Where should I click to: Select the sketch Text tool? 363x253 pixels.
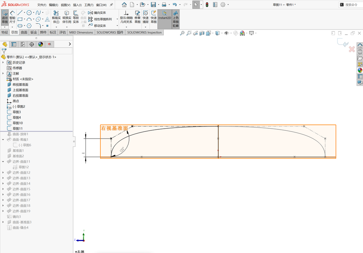[x=47, y=19]
